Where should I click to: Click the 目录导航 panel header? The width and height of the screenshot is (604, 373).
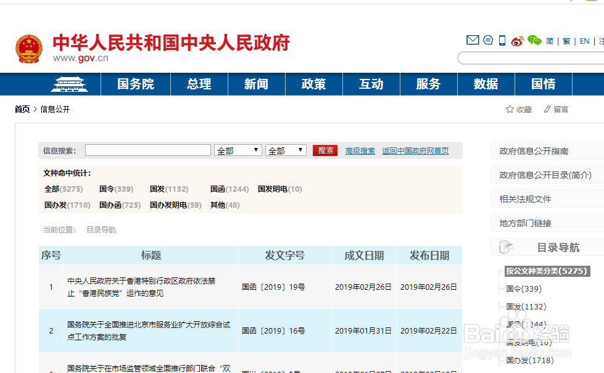coord(547,247)
